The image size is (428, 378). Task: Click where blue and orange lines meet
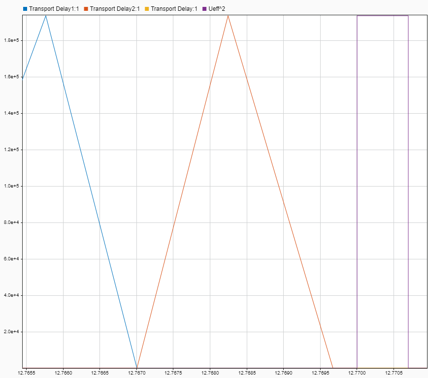coord(137,367)
